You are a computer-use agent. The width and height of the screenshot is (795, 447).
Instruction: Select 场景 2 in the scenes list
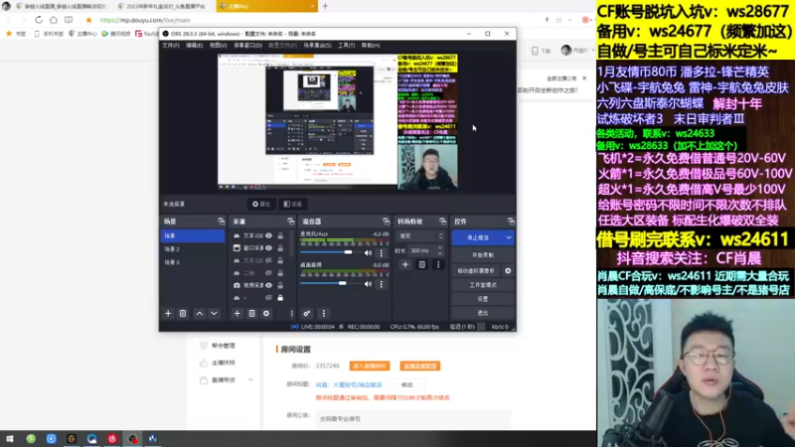tap(193, 249)
